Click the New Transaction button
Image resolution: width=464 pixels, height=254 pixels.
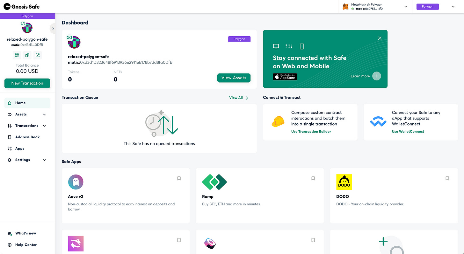27,83
